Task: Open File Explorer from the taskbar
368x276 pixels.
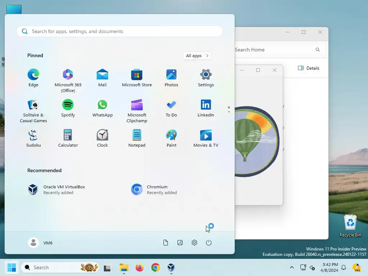Action: (124, 267)
